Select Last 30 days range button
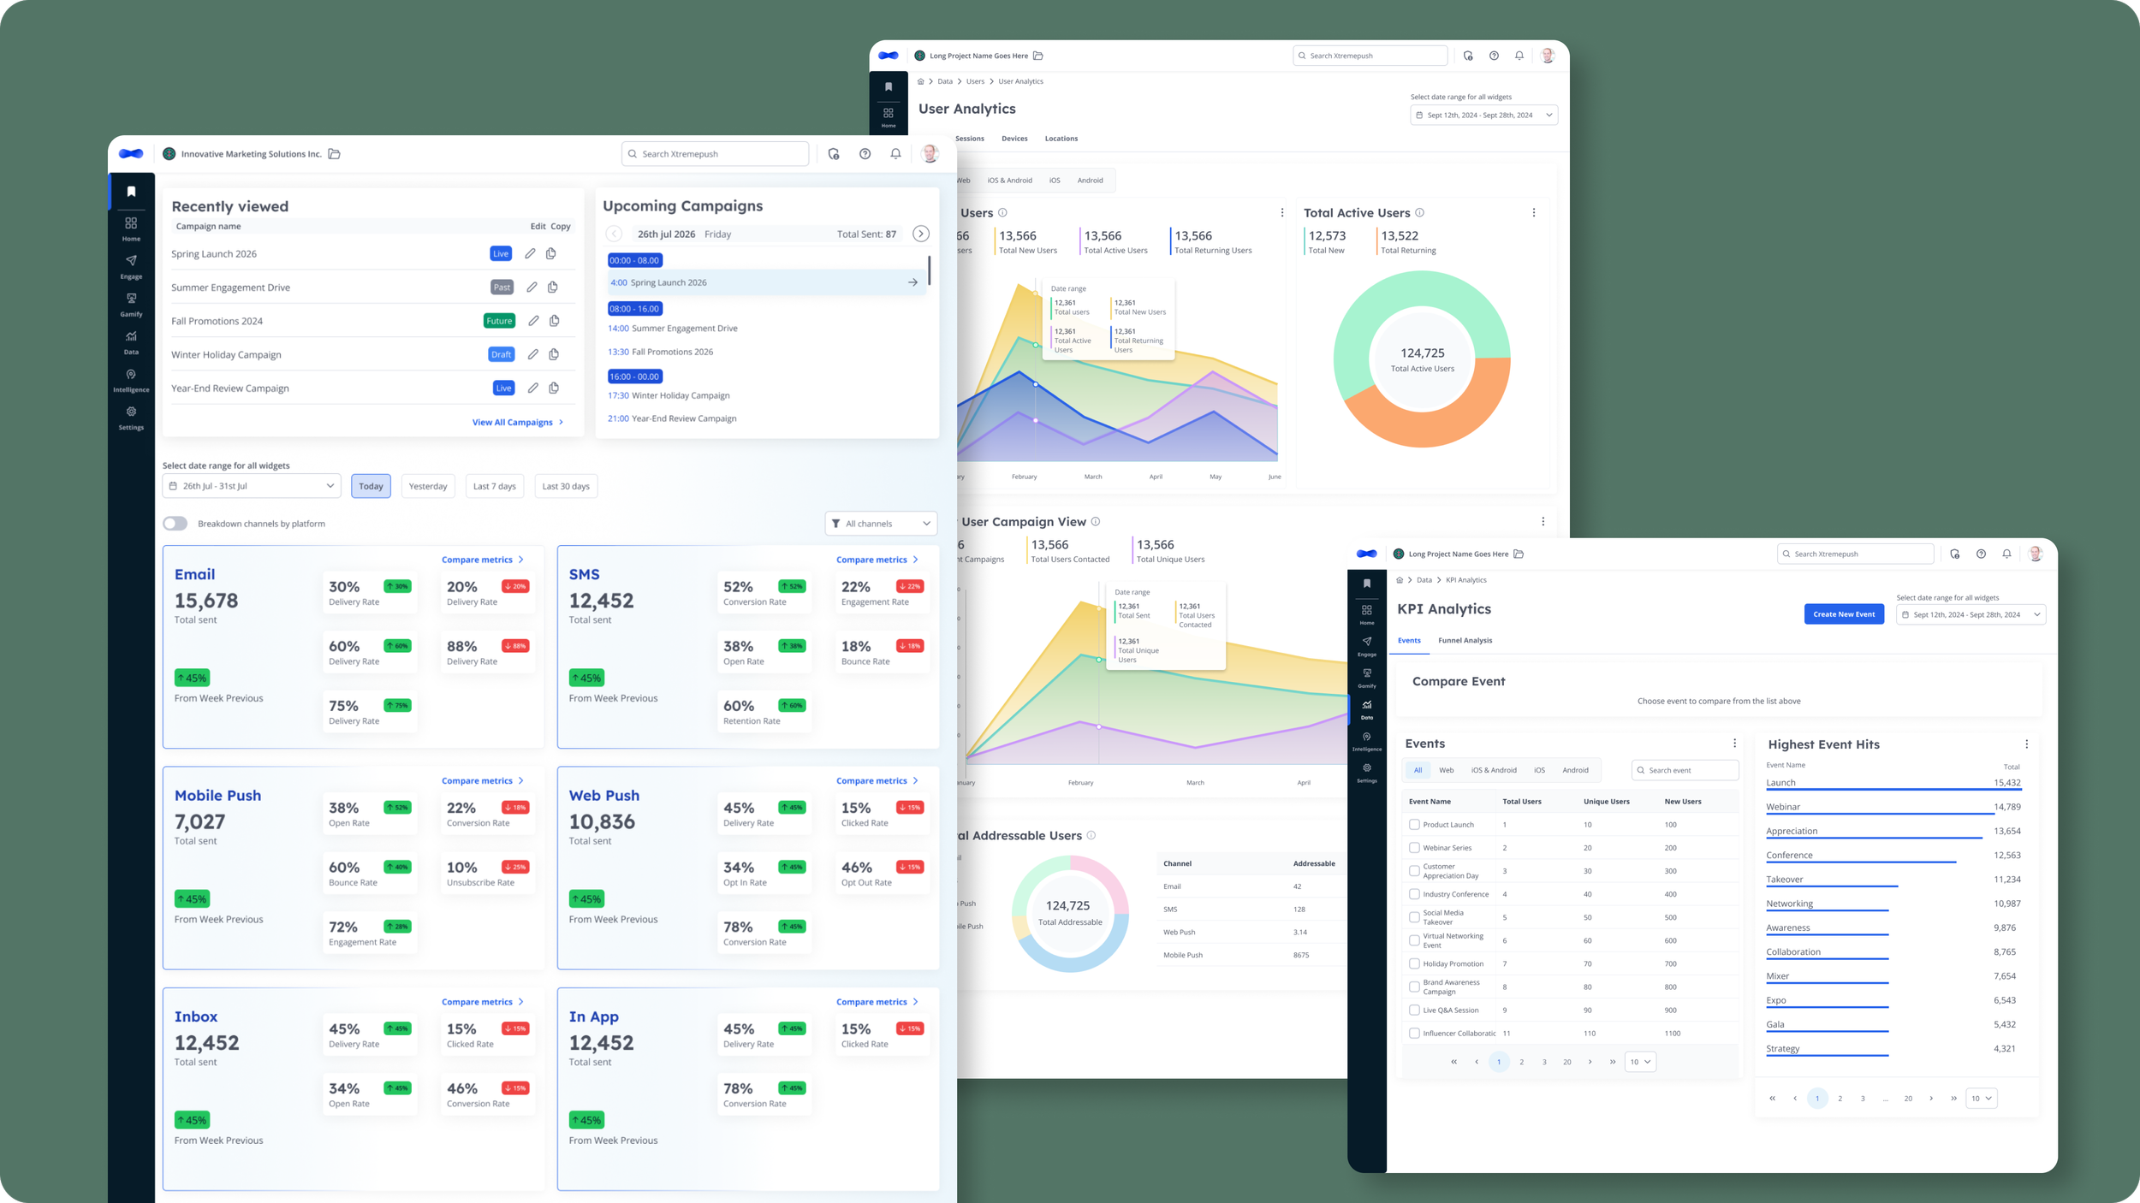The width and height of the screenshot is (2140, 1203). (x=566, y=486)
